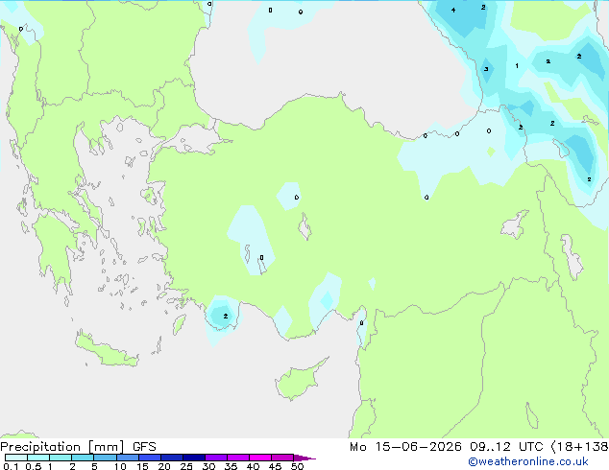609x470 pixels.
Task: Click the legend swatch between 0.1 and 0.5
Action: [x=16, y=458]
